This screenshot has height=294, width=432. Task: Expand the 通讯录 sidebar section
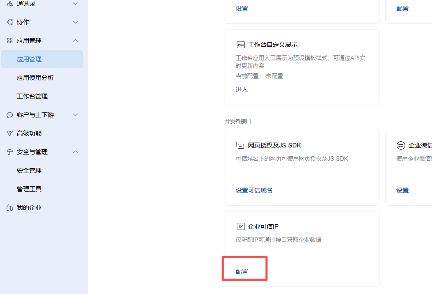[75, 4]
